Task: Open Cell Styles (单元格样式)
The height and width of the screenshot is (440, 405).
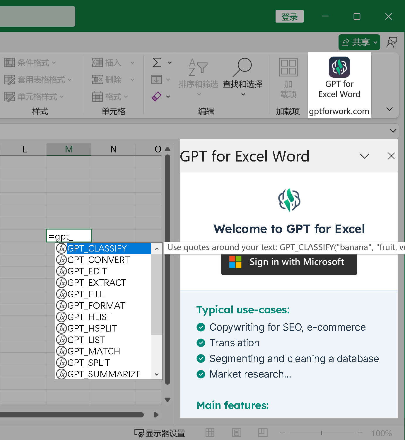Action: pyautogui.click(x=34, y=96)
